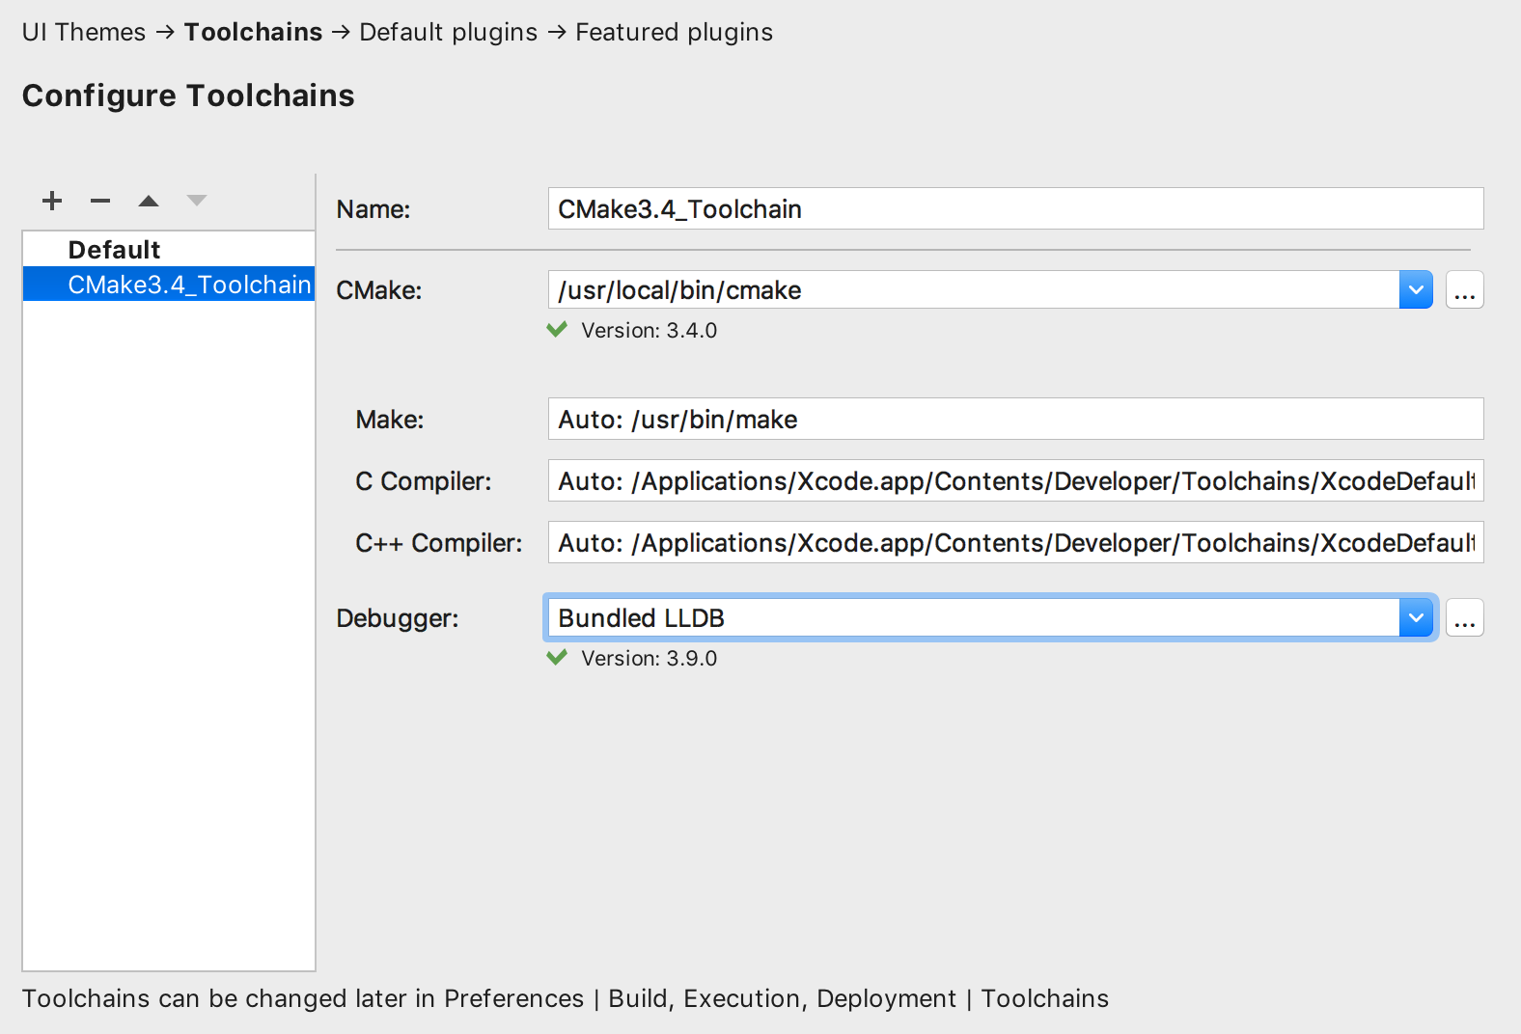Click debugger version 3.9.0 green checkmark
The image size is (1521, 1034).
click(557, 658)
